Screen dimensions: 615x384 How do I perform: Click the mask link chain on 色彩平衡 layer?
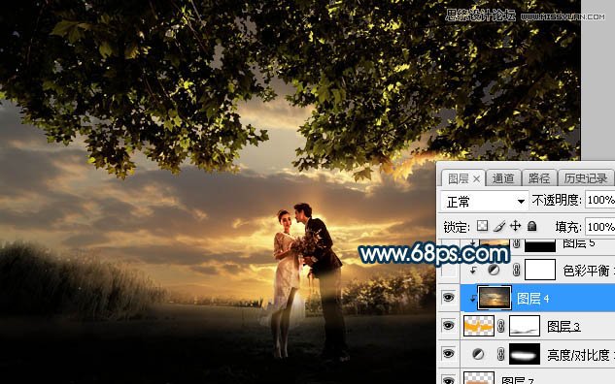click(516, 270)
